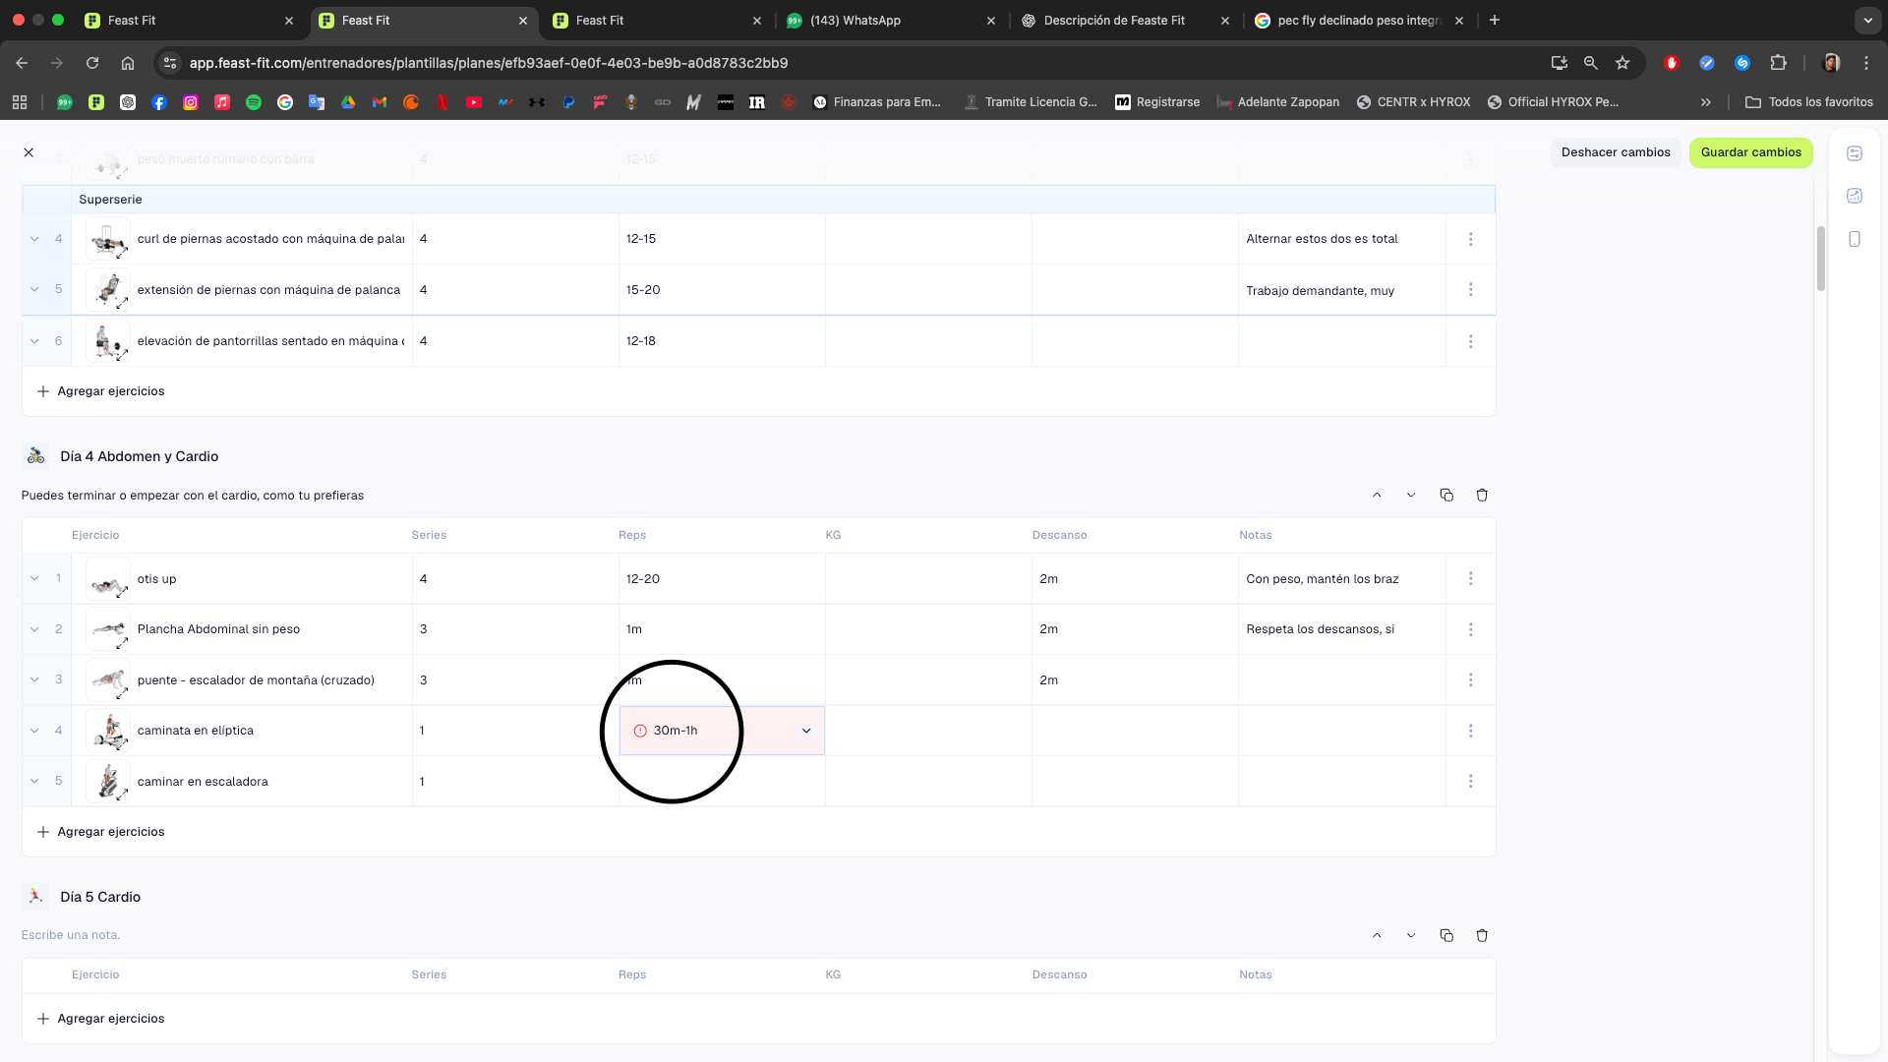Duplicate the Día 4 section
Viewport: 1888px width, 1062px height.
1446,496
